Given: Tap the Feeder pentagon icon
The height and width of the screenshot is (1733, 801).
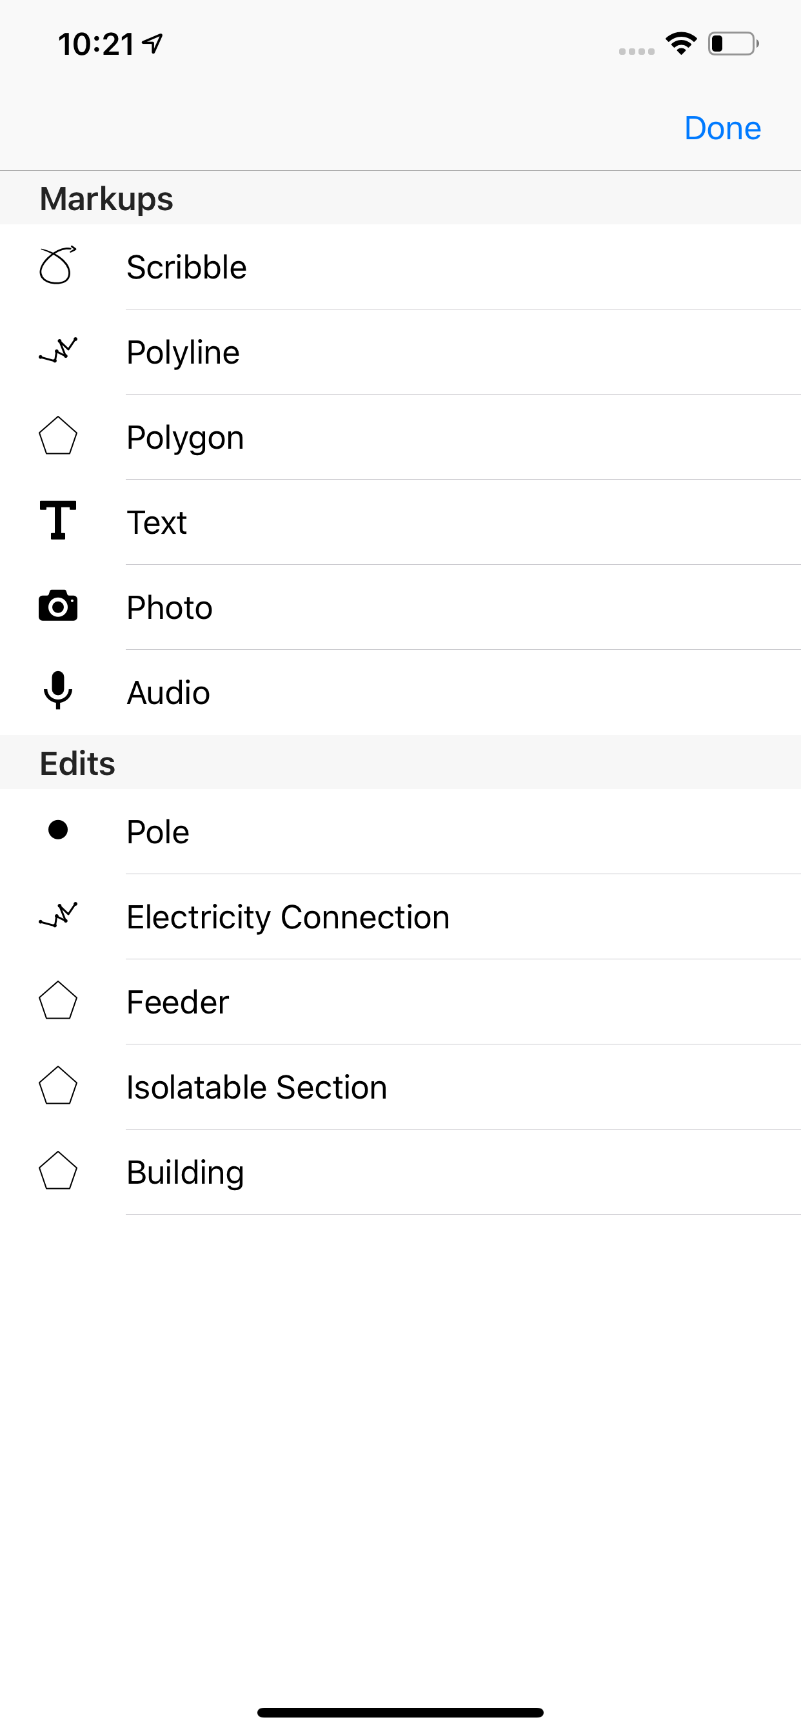Looking at the screenshot, I should pos(58,1001).
